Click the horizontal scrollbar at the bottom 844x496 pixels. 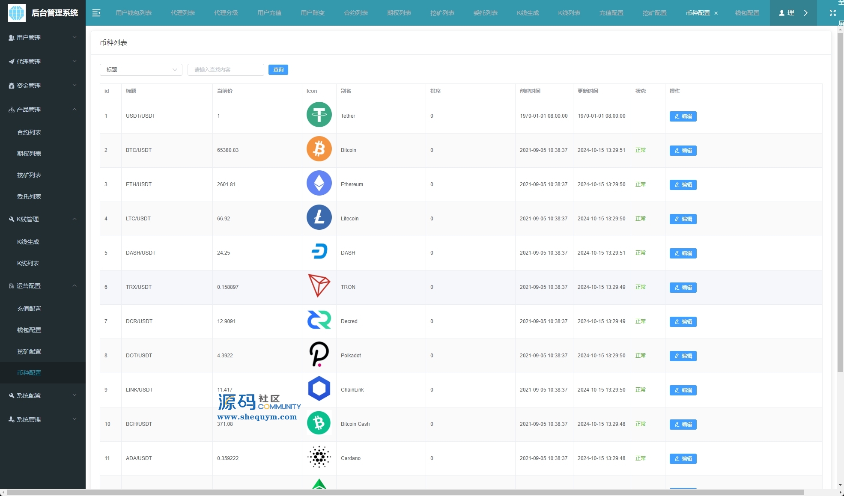click(x=405, y=492)
